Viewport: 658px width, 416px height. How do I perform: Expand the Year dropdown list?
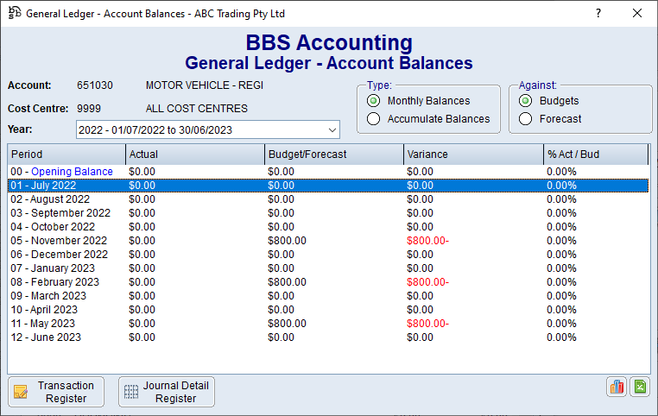332,129
